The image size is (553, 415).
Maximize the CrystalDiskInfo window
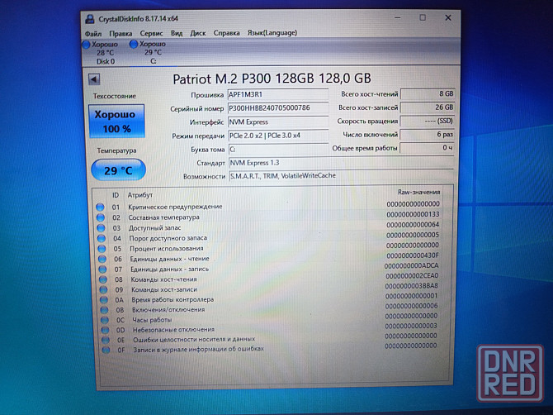(x=423, y=17)
